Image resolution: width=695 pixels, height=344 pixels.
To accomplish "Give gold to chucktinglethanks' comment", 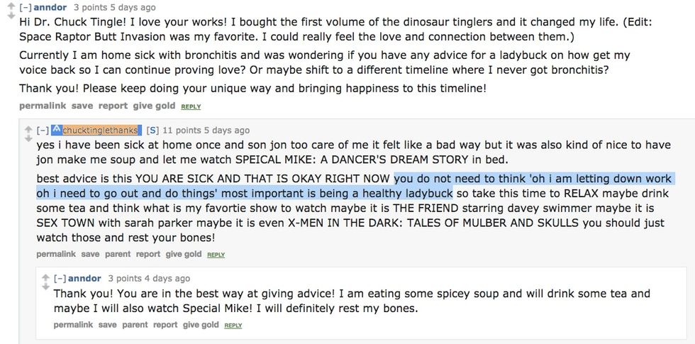I will point(184,254).
